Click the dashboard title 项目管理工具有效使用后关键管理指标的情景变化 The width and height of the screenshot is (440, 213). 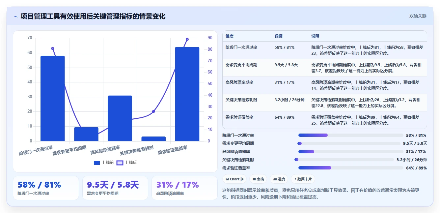tap(93, 16)
